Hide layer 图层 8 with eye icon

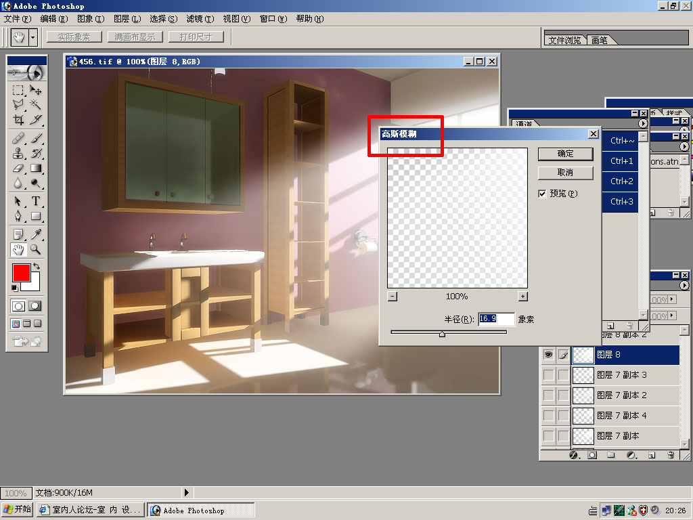click(x=548, y=355)
